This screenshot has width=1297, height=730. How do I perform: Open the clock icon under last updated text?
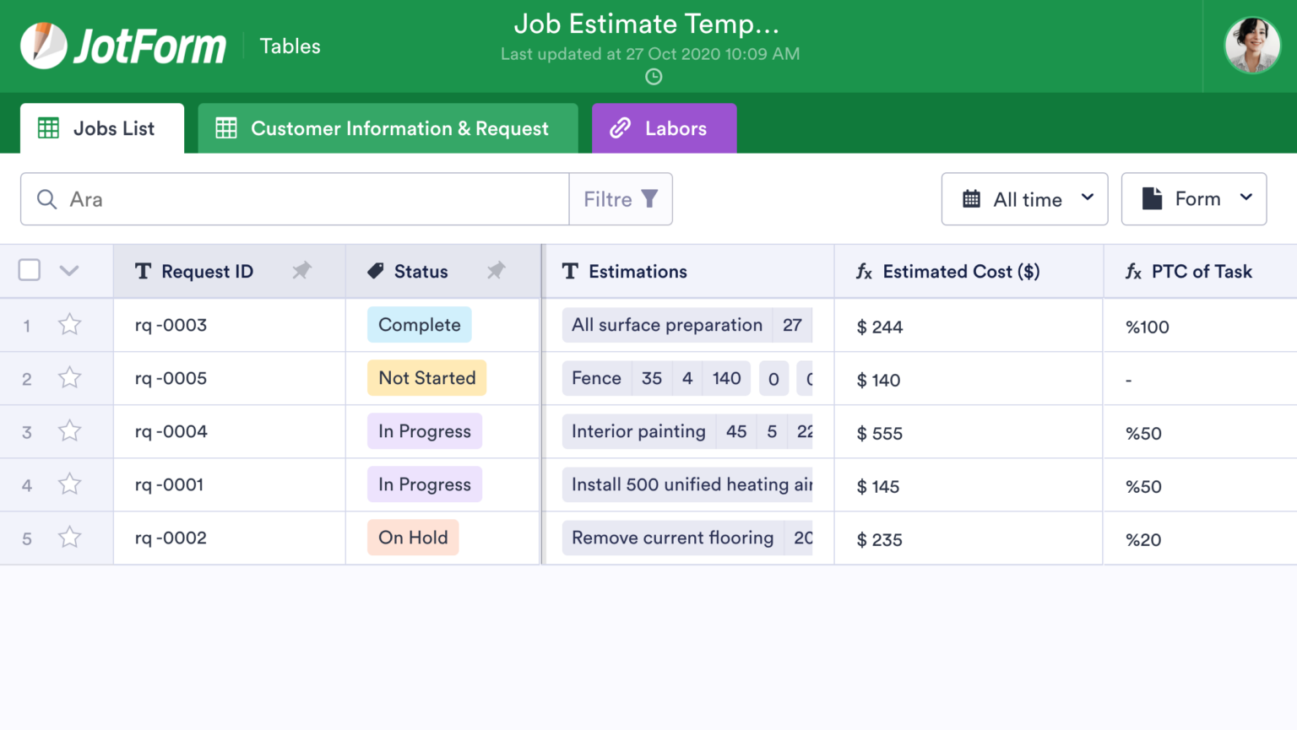[653, 77]
